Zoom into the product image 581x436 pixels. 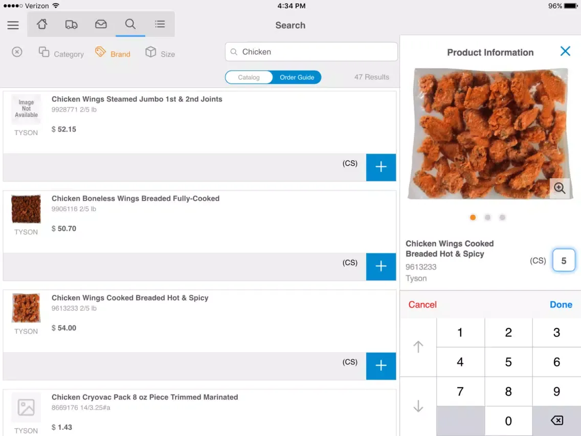pyautogui.click(x=560, y=188)
